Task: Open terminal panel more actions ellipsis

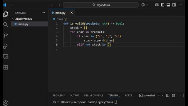Action: (179, 95)
